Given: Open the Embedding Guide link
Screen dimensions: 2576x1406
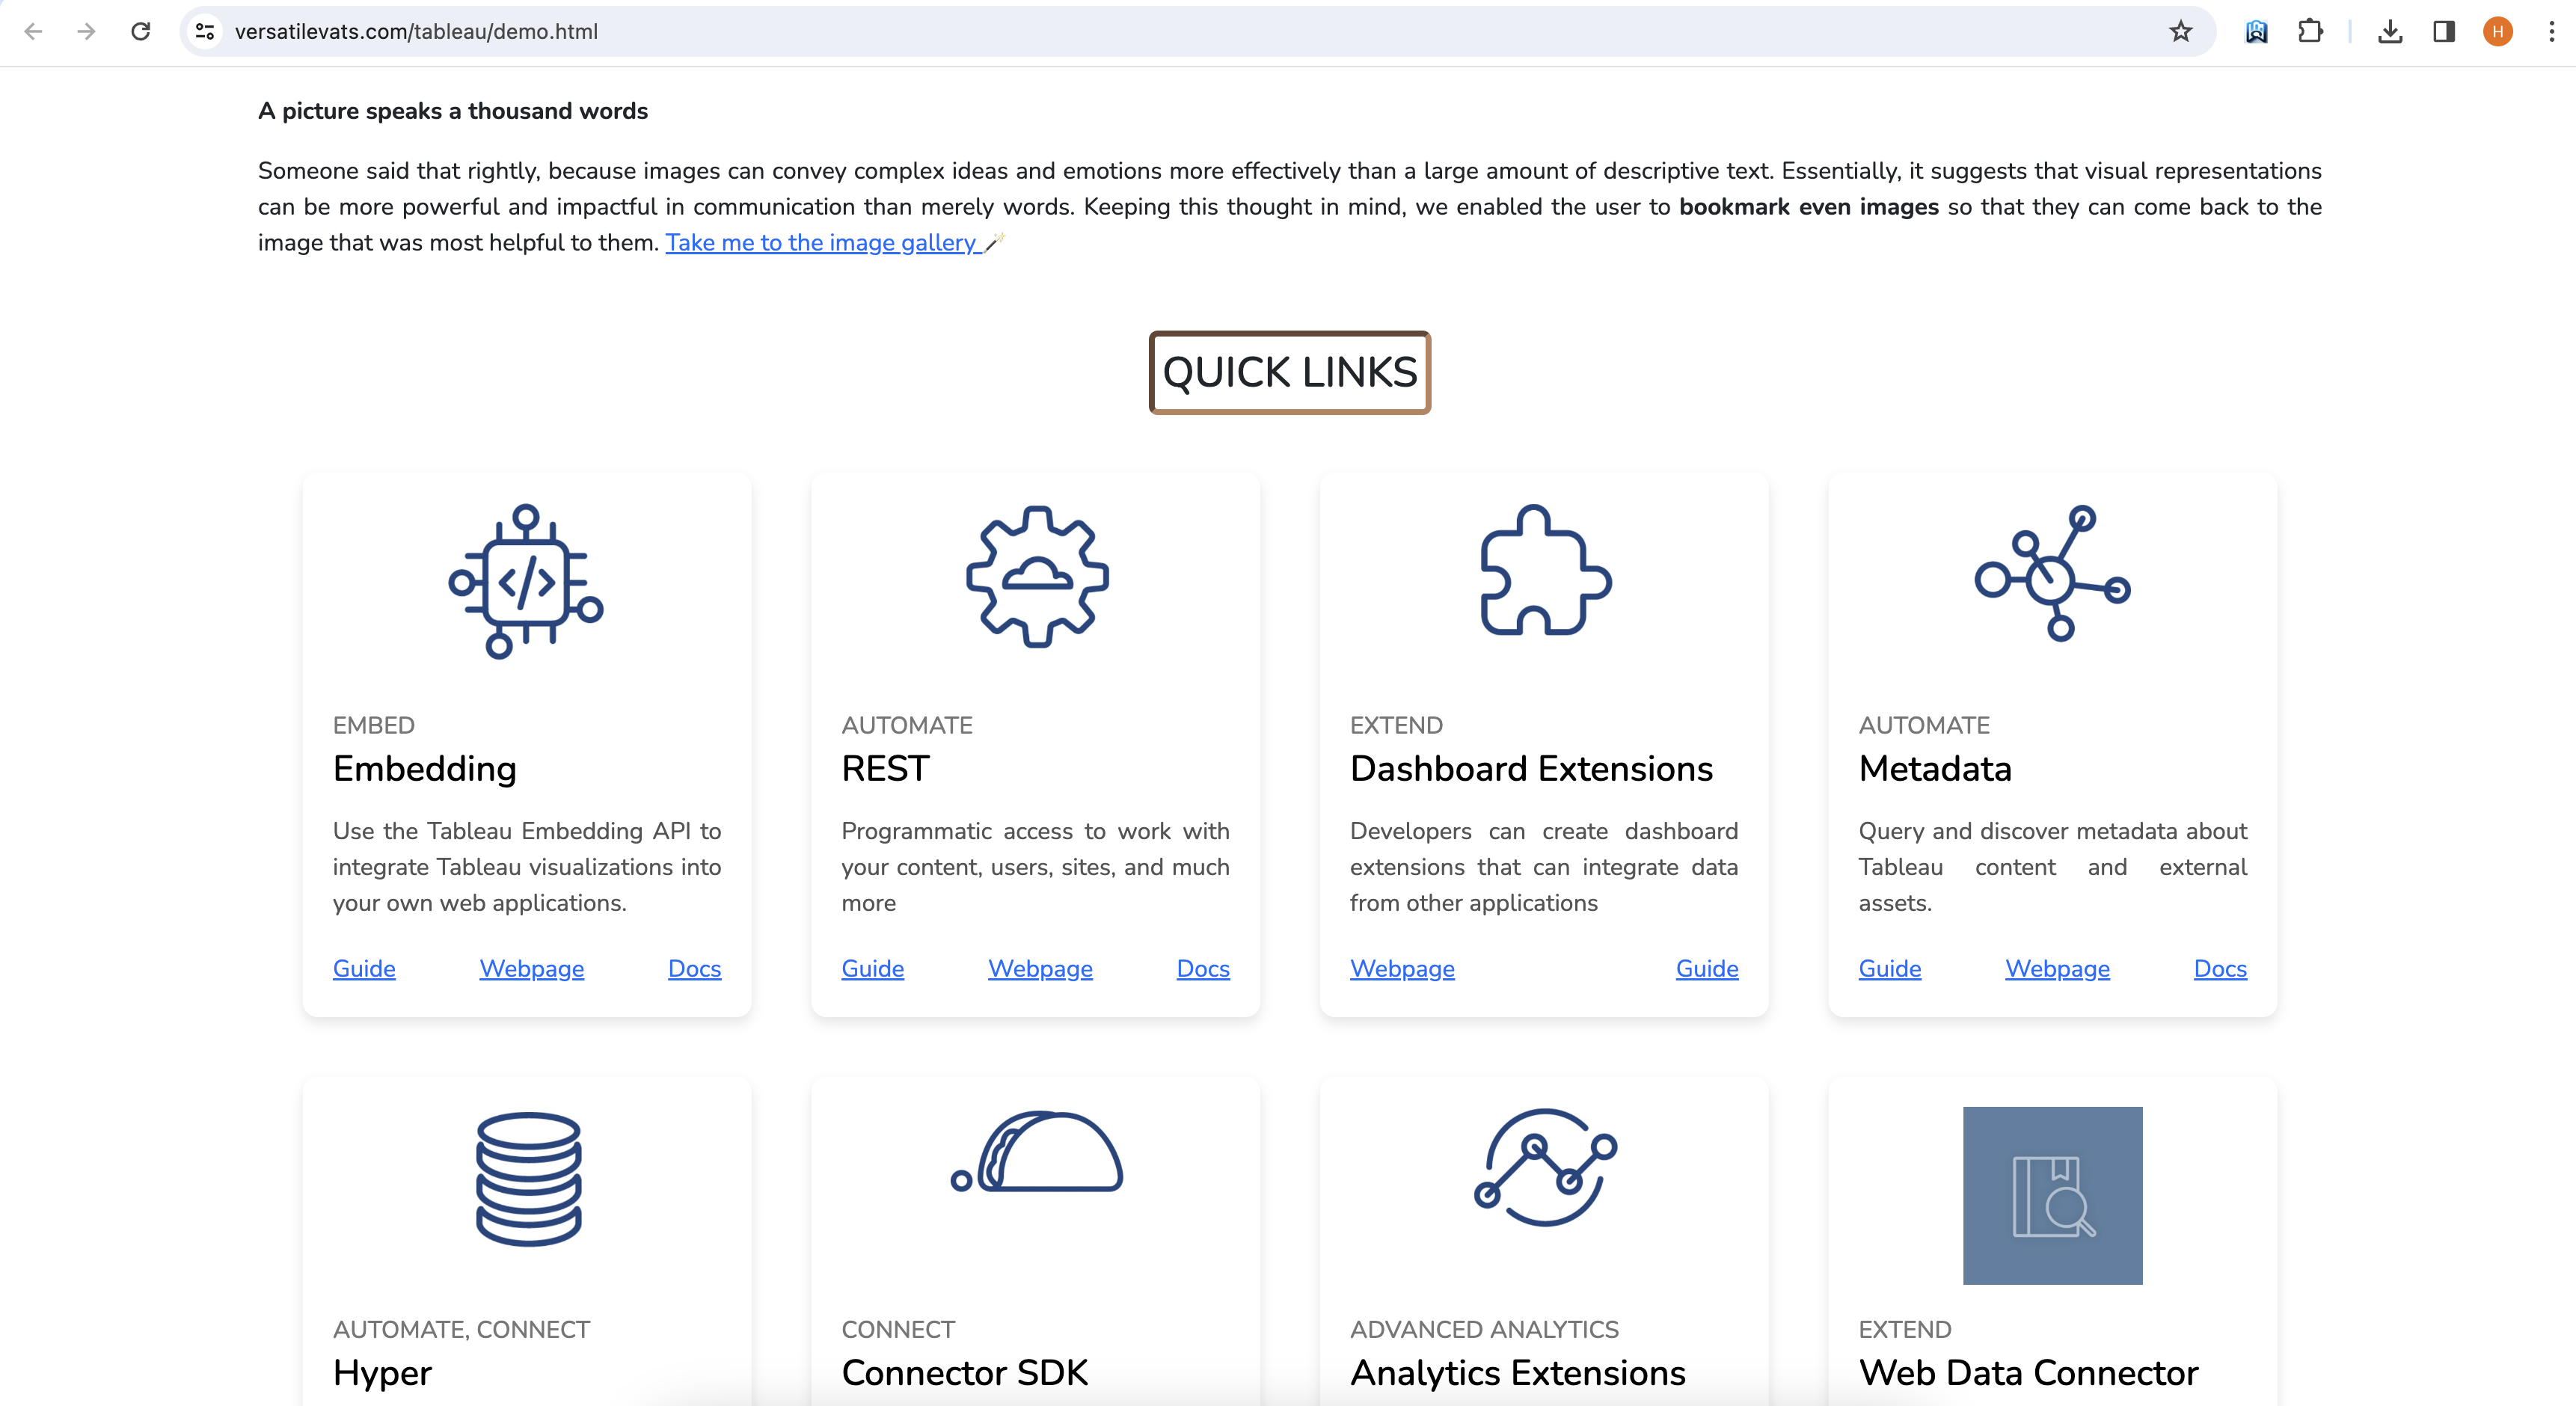Looking at the screenshot, I should 364,968.
